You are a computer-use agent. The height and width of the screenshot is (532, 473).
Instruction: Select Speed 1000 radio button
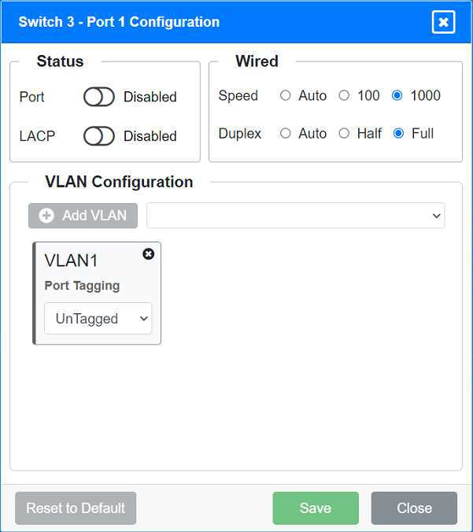[397, 95]
